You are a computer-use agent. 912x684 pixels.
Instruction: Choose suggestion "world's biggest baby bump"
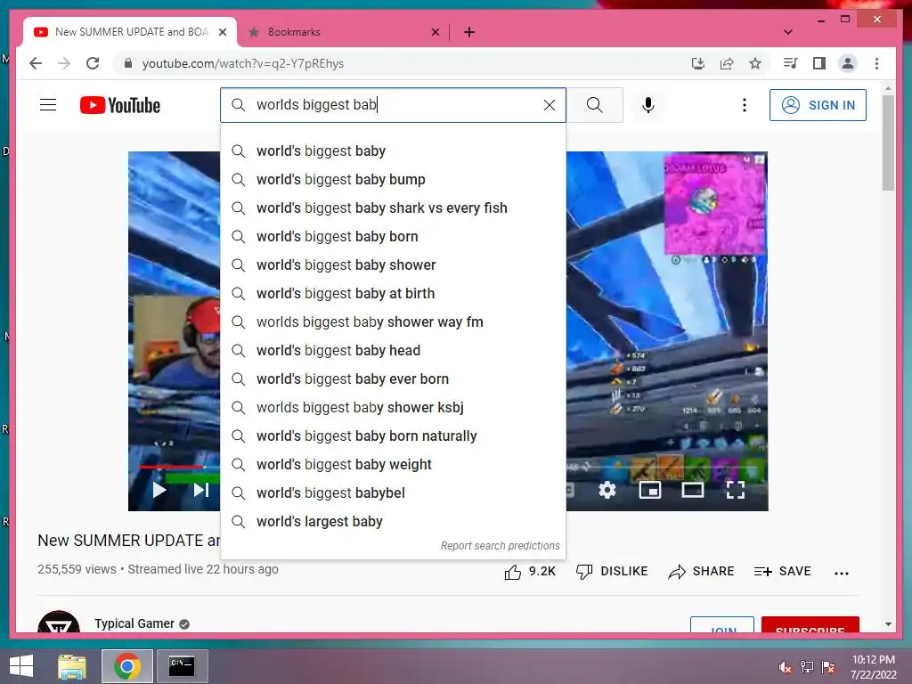point(393,180)
